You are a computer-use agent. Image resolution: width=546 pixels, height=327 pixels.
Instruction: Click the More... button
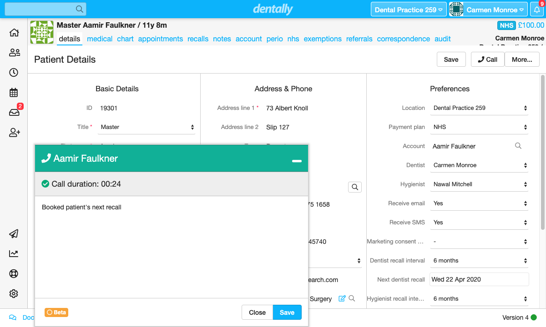[x=522, y=59]
